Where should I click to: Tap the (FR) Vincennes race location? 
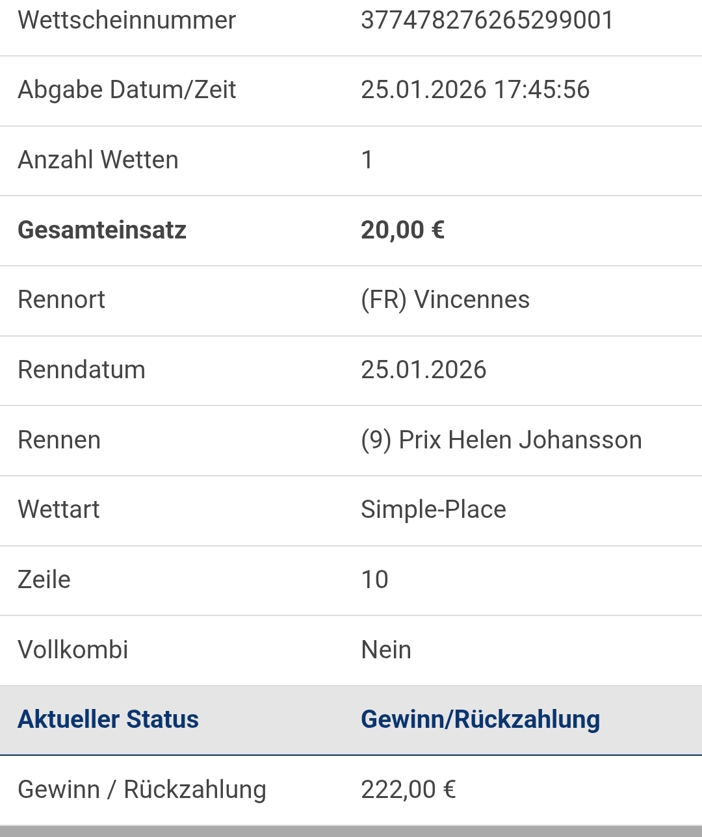(x=445, y=300)
